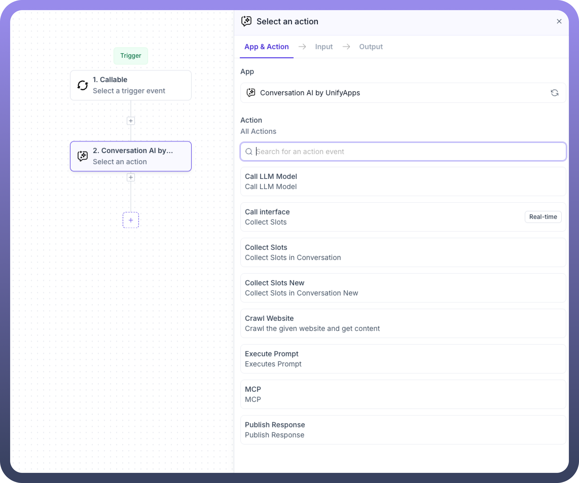Click the Callable trigger sync icon

coord(82,85)
